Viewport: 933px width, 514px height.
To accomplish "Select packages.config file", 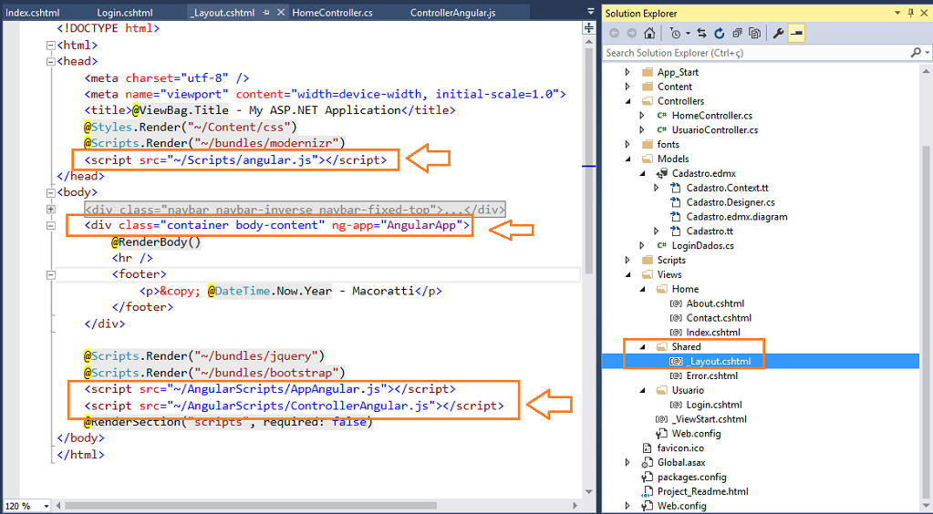I will pyautogui.click(x=691, y=478).
